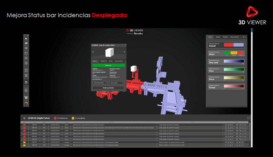Switch to the Tickets (9) tab

103,61
